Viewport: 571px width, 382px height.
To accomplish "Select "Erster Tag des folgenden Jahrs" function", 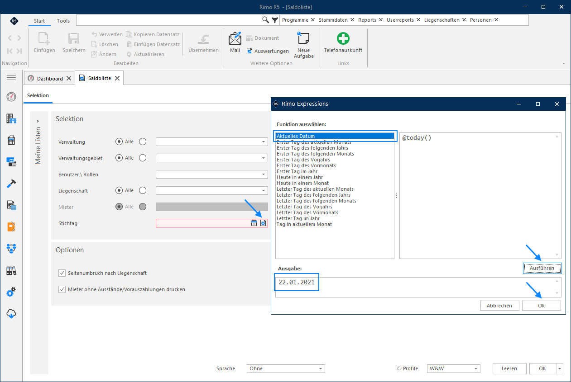I will coord(312,148).
